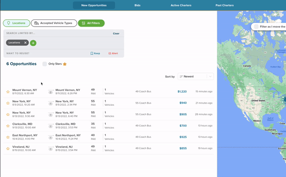The height and width of the screenshot is (177, 286).
Task: Expand sort options via chevron arrow
Action: (x=210, y=76)
